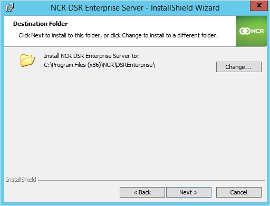Screen dimensions: 270x206
Task: Close the InstallShield Wizard window
Action: [259, 6]
